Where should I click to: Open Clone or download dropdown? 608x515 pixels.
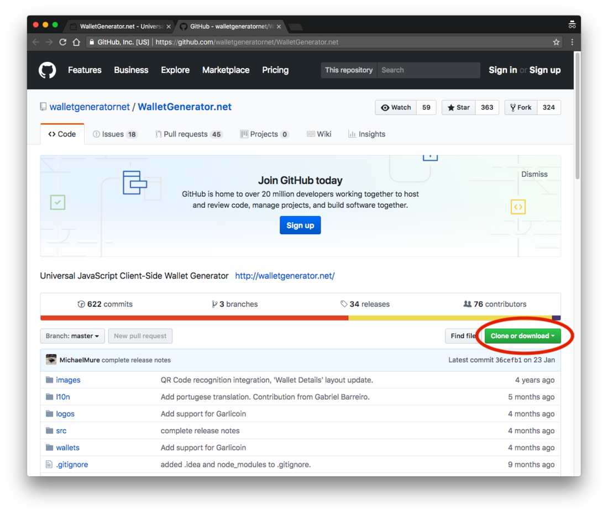[x=522, y=336]
